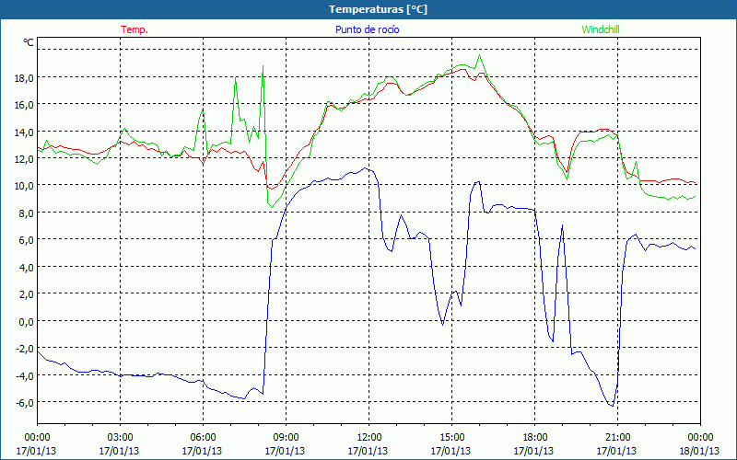737x460 pixels.
Task: Click the 4,0 y-axis label
Action: [27, 267]
